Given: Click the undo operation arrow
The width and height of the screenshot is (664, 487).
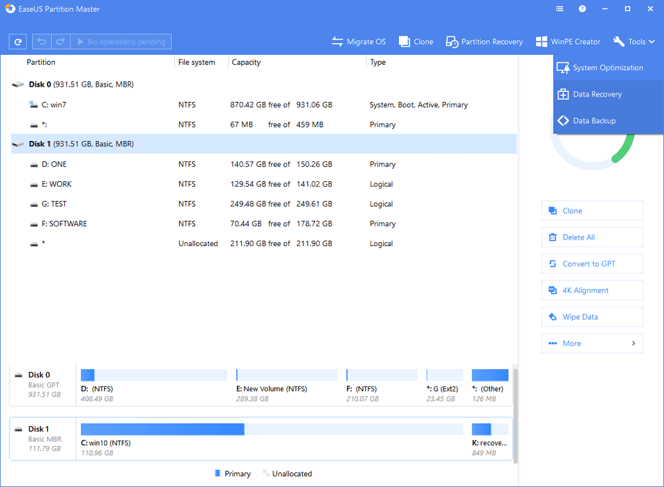Looking at the screenshot, I should click(x=42, y=42).
